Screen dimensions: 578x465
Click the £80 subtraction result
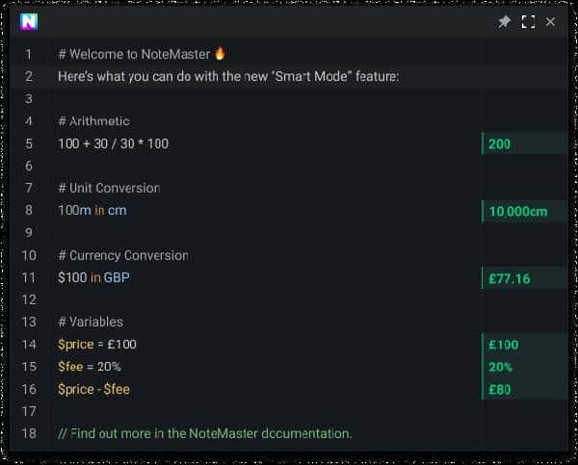tap(500, 390)
